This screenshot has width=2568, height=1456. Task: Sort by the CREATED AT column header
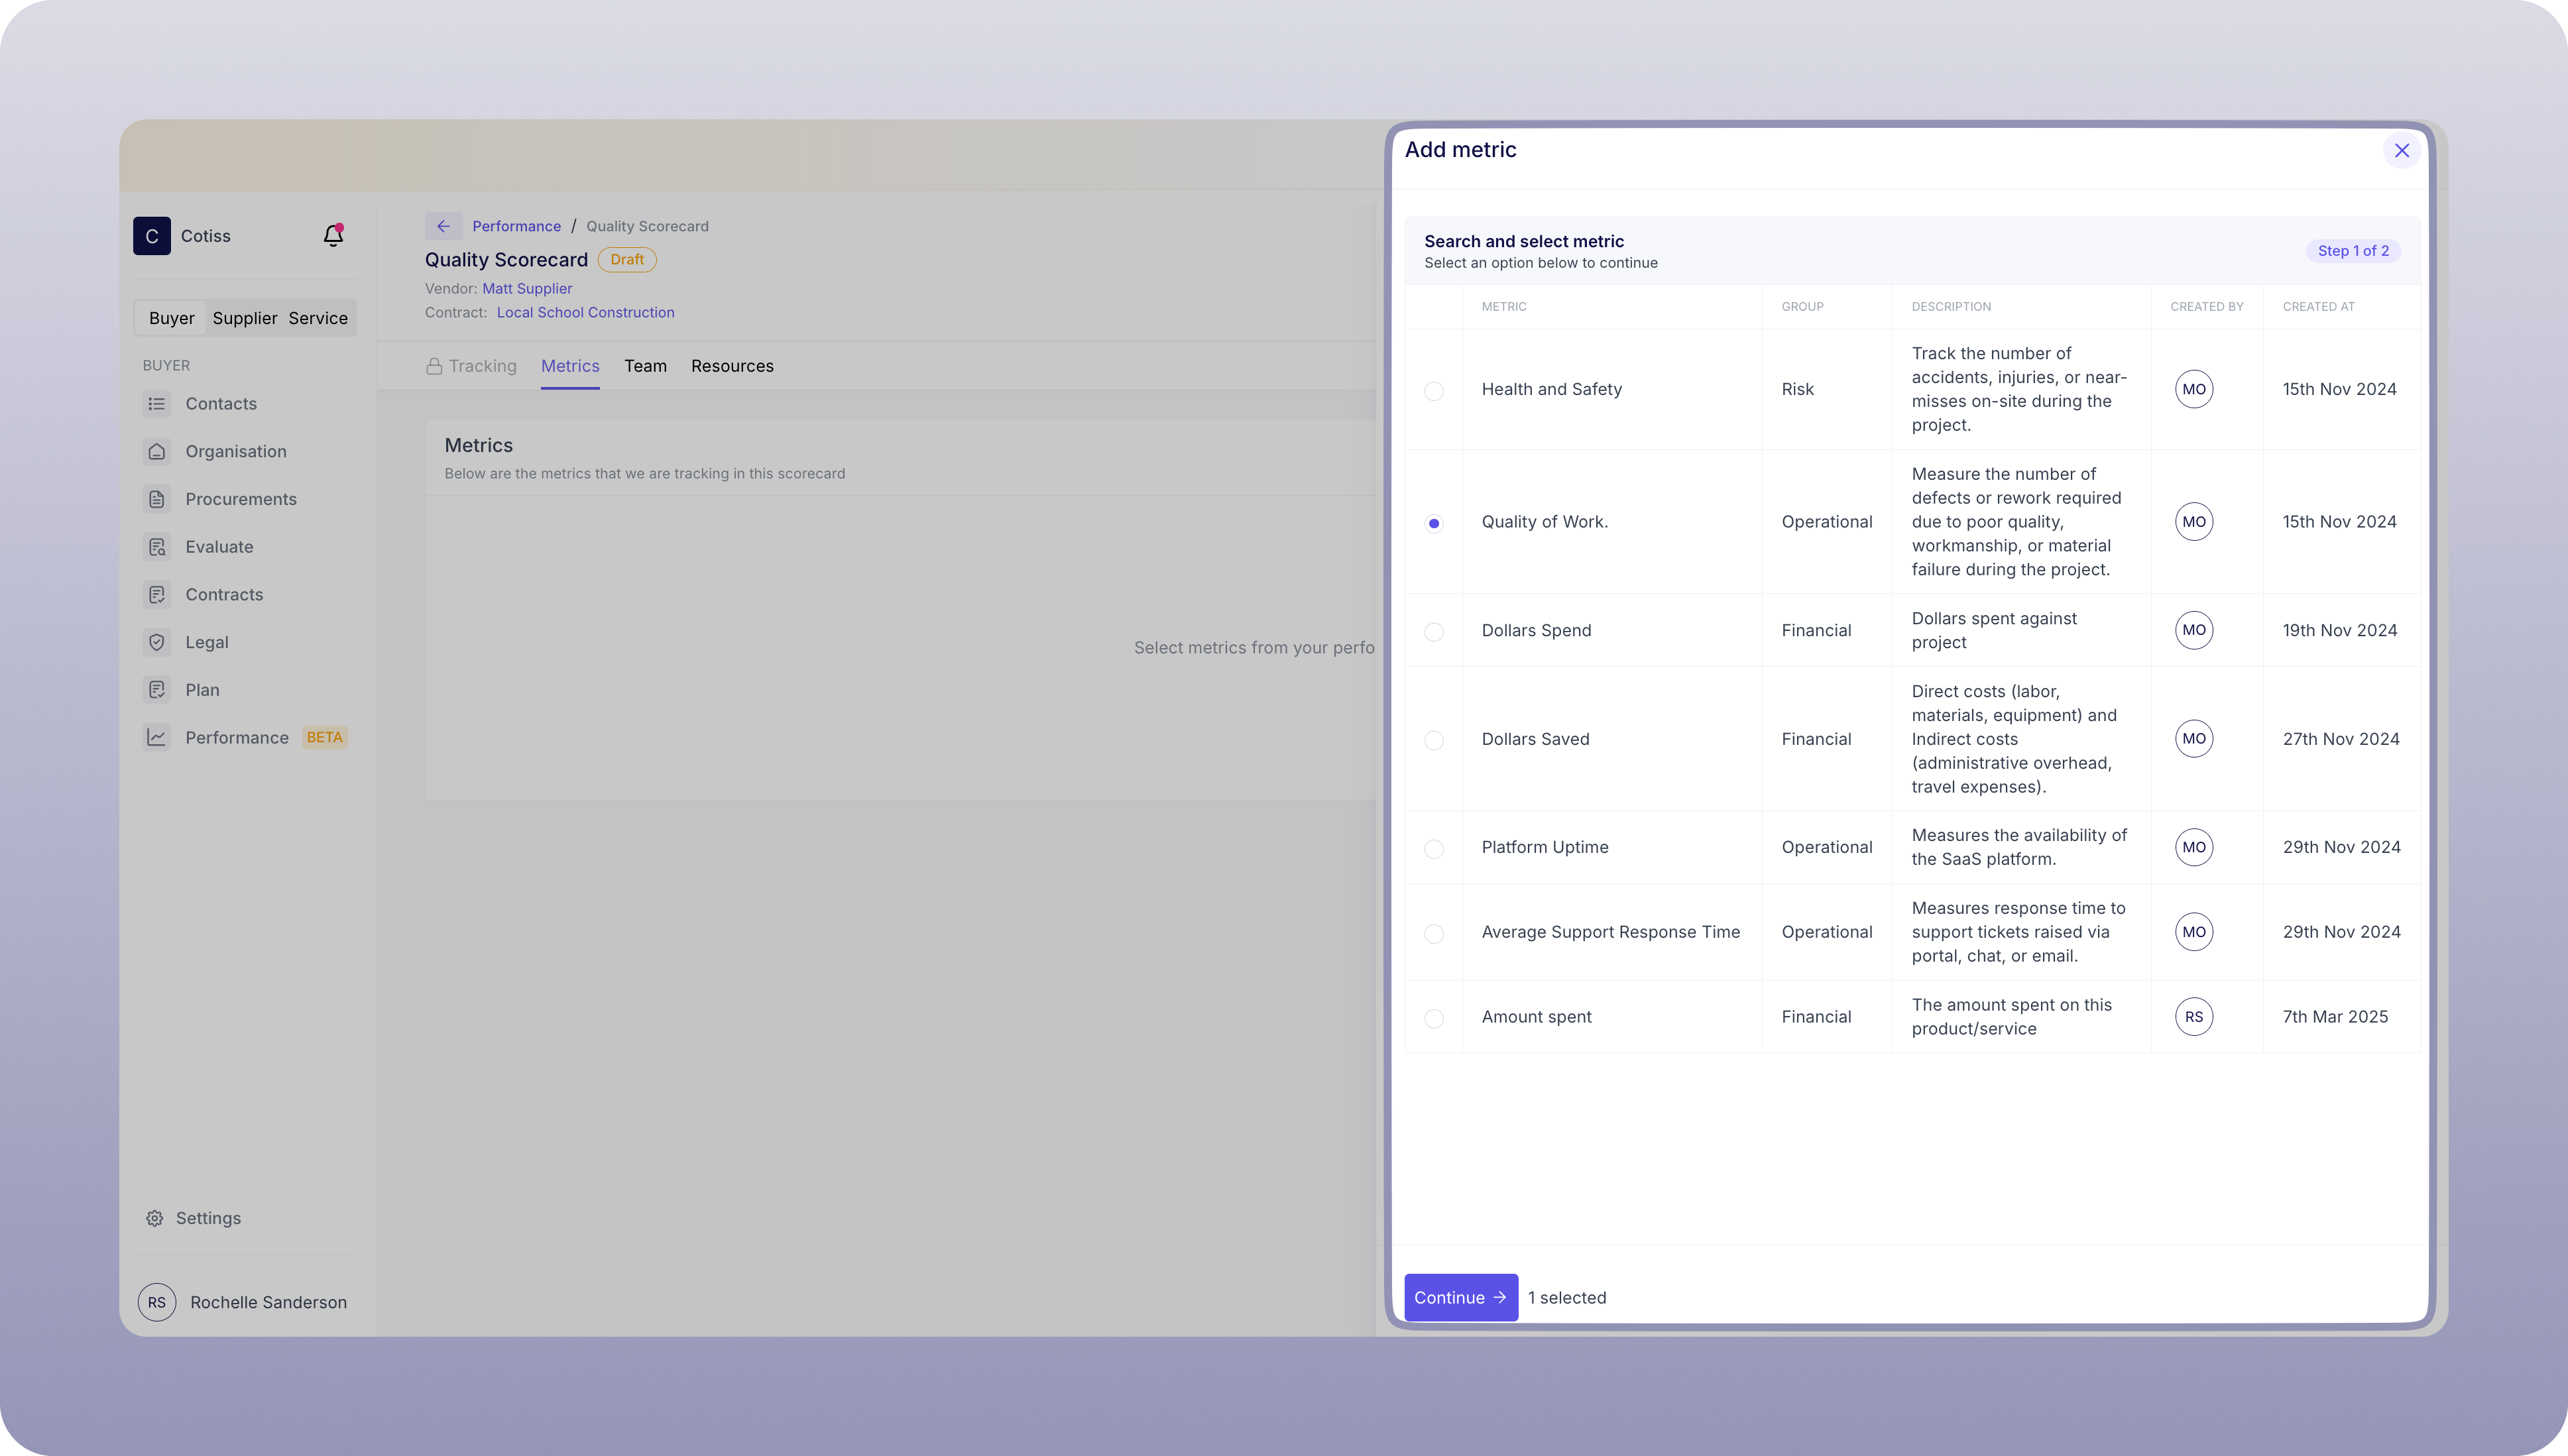click(2318, 307)
